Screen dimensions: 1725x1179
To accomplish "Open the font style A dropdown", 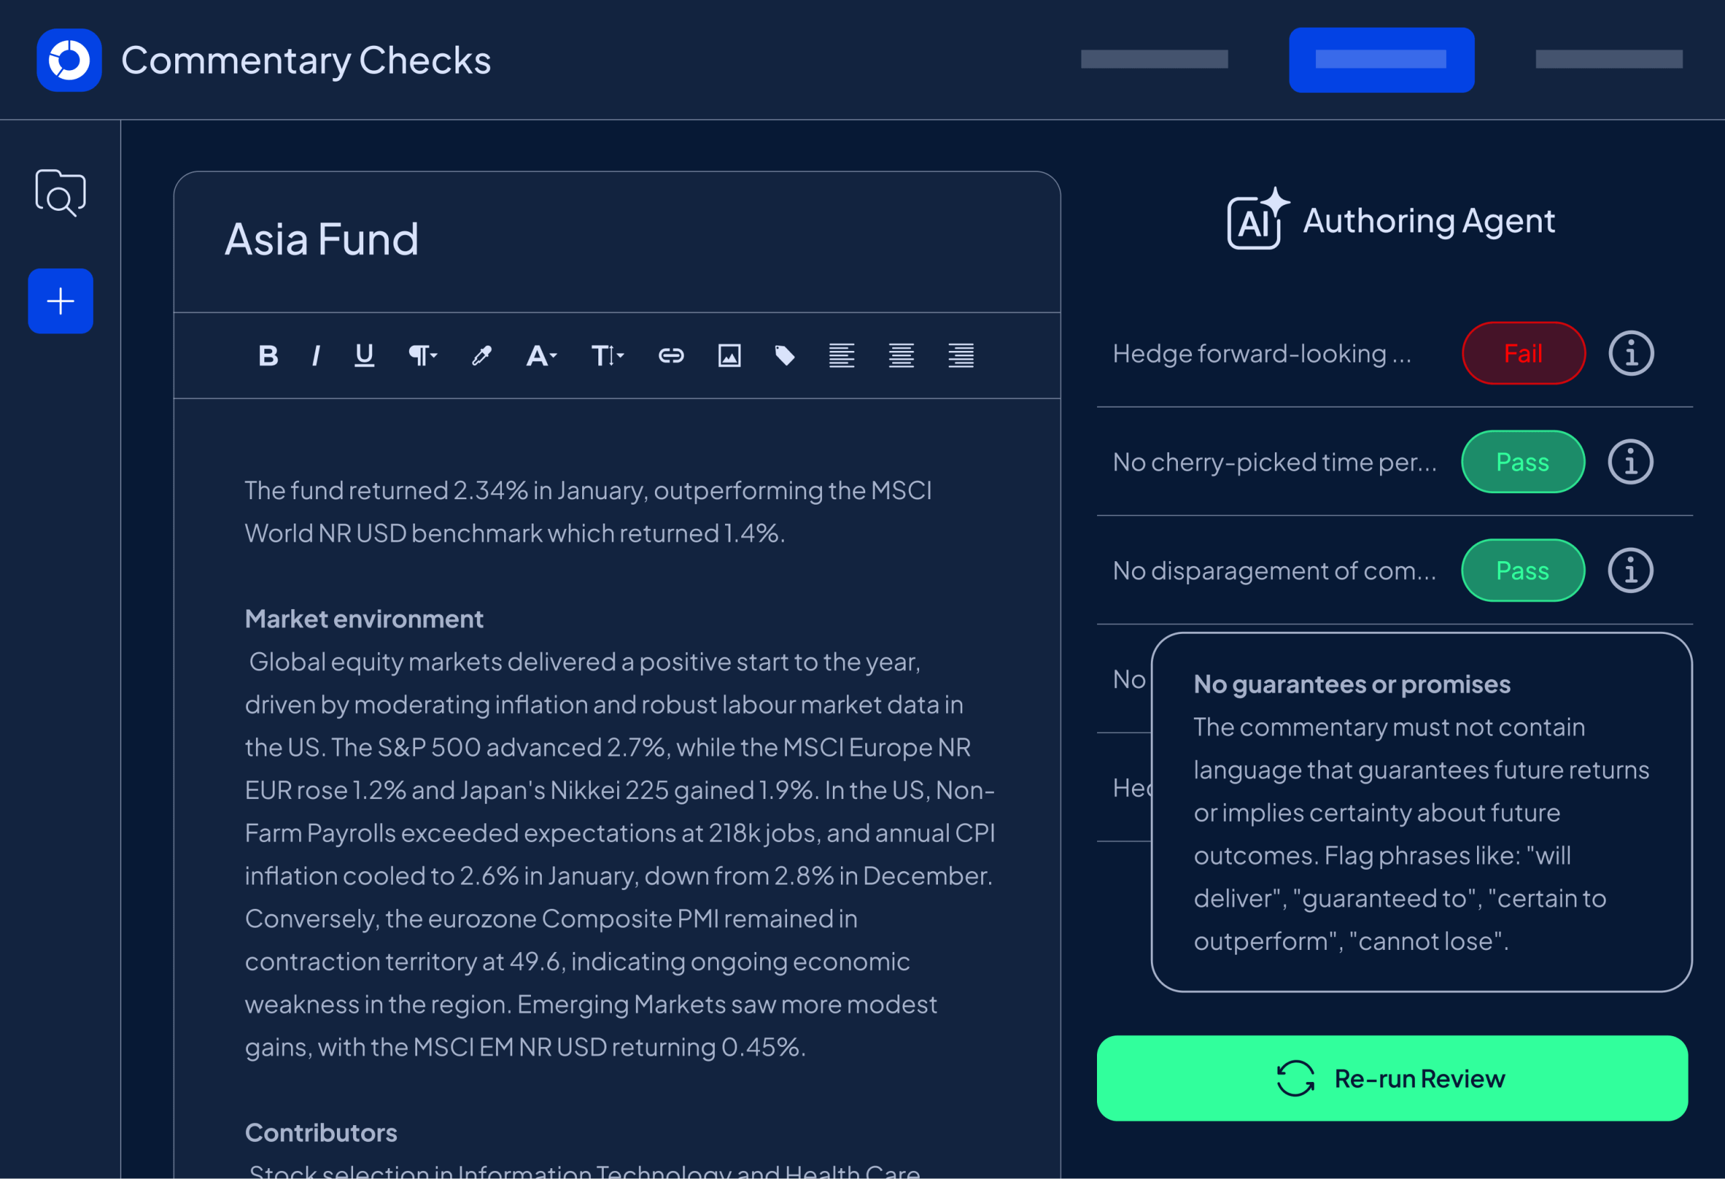I will pos(541,356).
